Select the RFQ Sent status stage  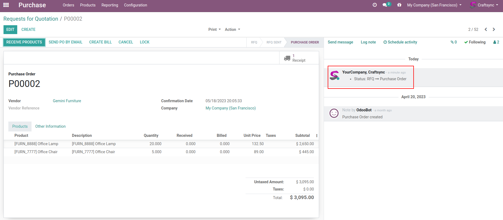[274, 42]
